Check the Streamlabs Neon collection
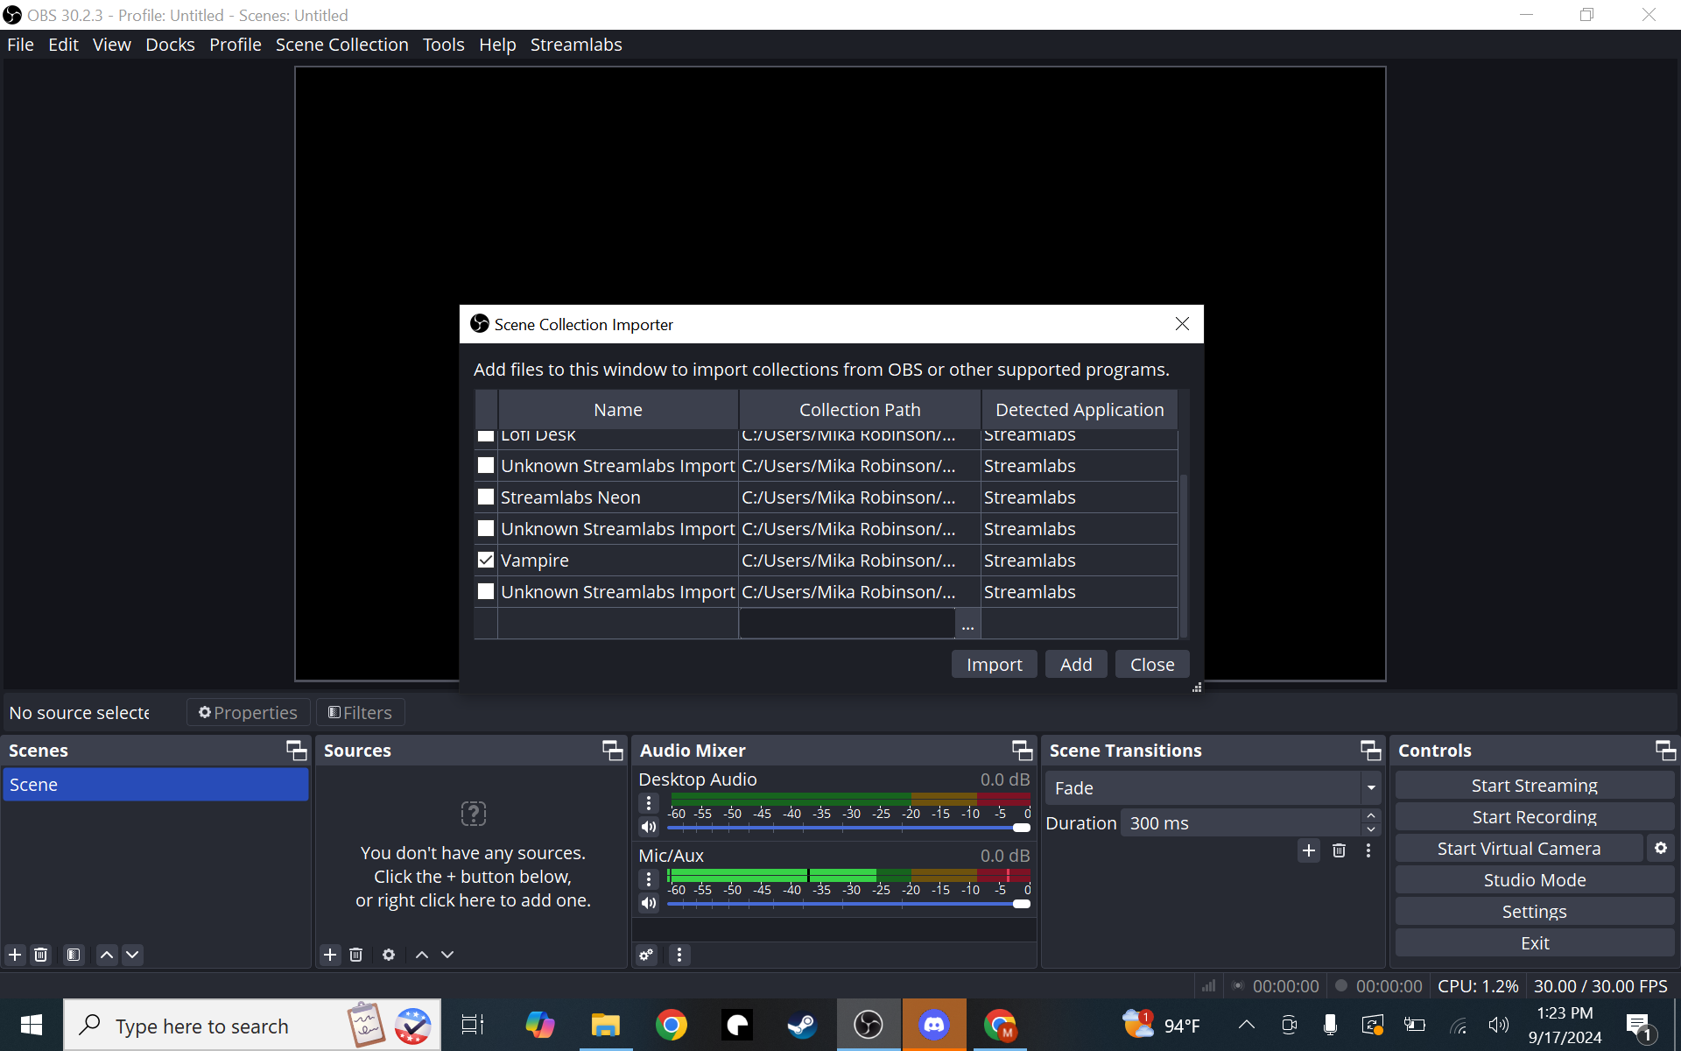Image resolution: width=1681 pixels, height=1051 pixels. click(485, 497)
